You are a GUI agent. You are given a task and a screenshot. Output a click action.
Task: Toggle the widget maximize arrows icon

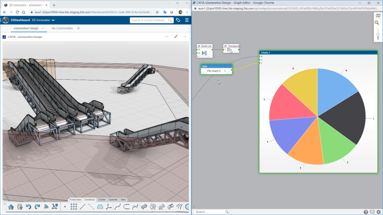[176, 37]
